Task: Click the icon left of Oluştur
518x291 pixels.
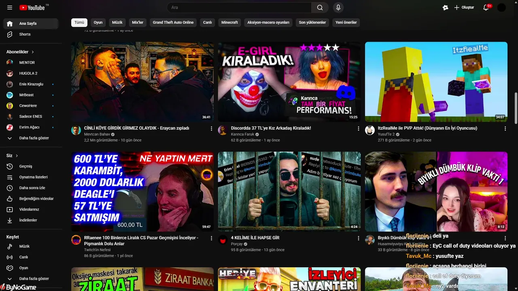Action: coord(446,7)
